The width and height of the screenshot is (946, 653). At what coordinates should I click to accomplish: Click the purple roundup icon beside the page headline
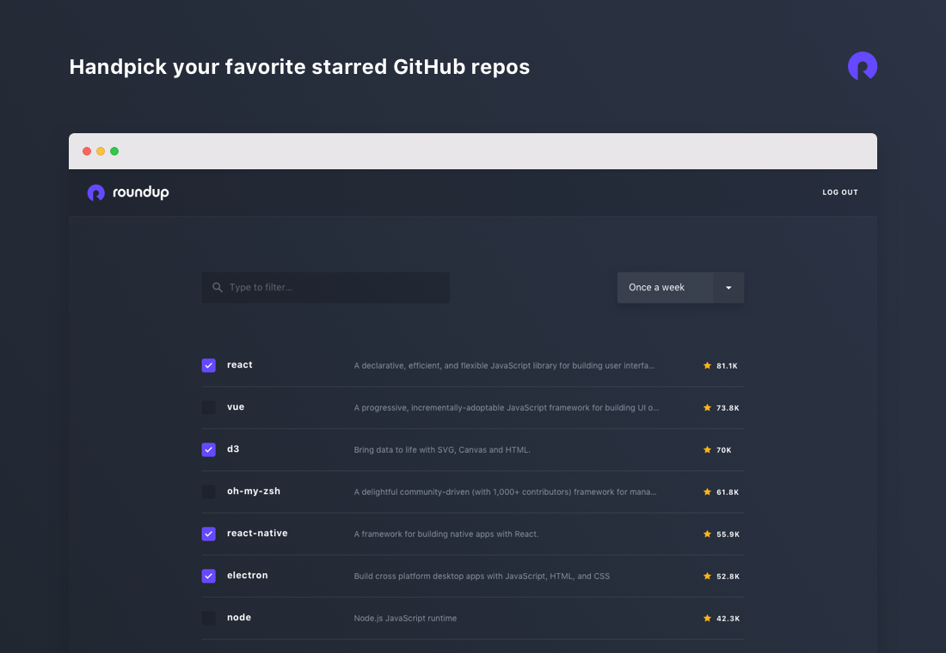coord(862,66)
